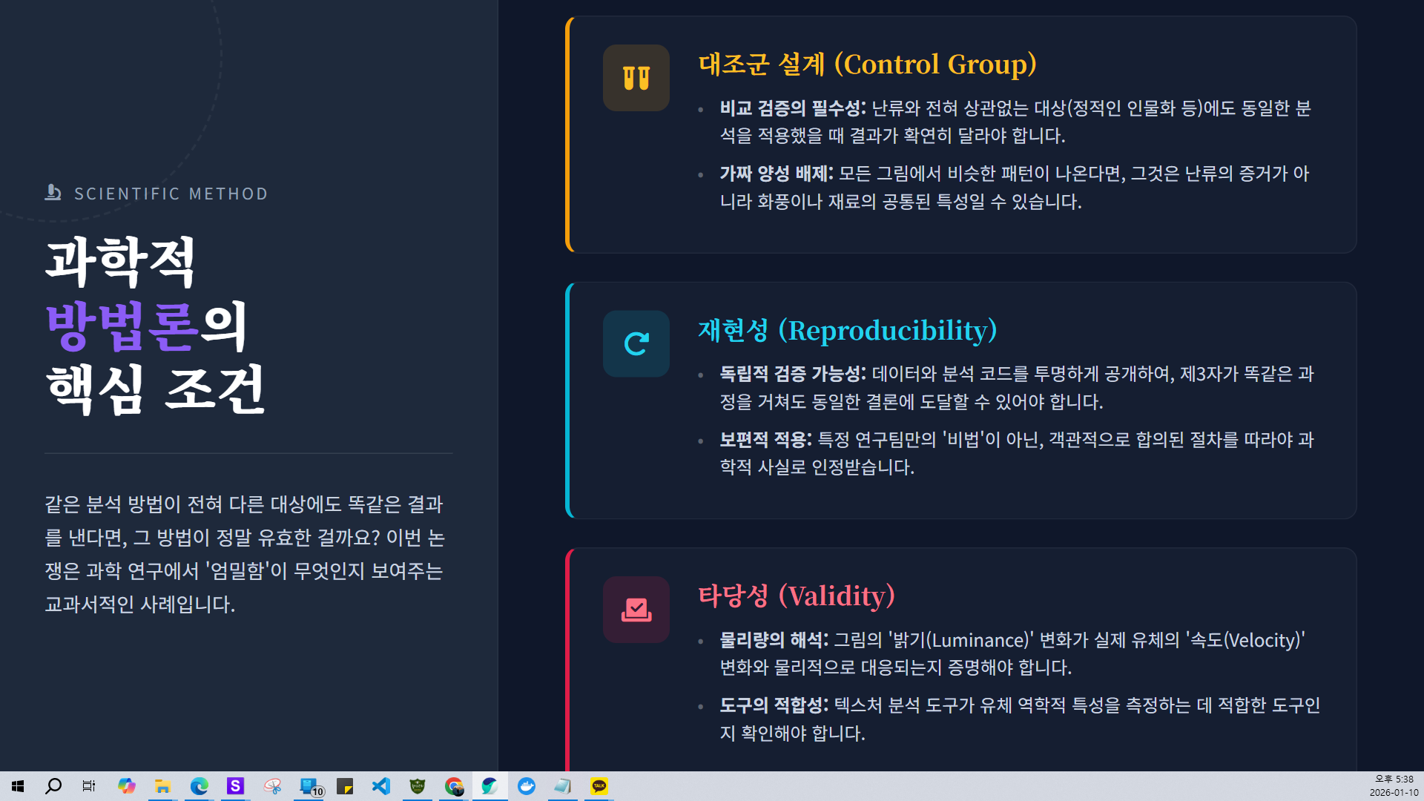Open Task View on the taskbar

[89, 786]
